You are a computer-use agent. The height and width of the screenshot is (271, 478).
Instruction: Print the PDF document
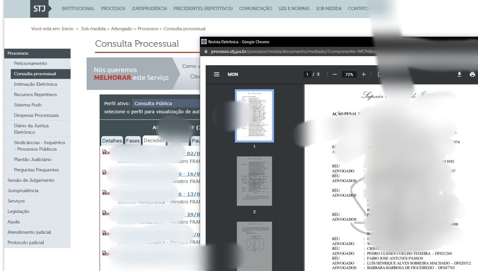tap(472, 74)
